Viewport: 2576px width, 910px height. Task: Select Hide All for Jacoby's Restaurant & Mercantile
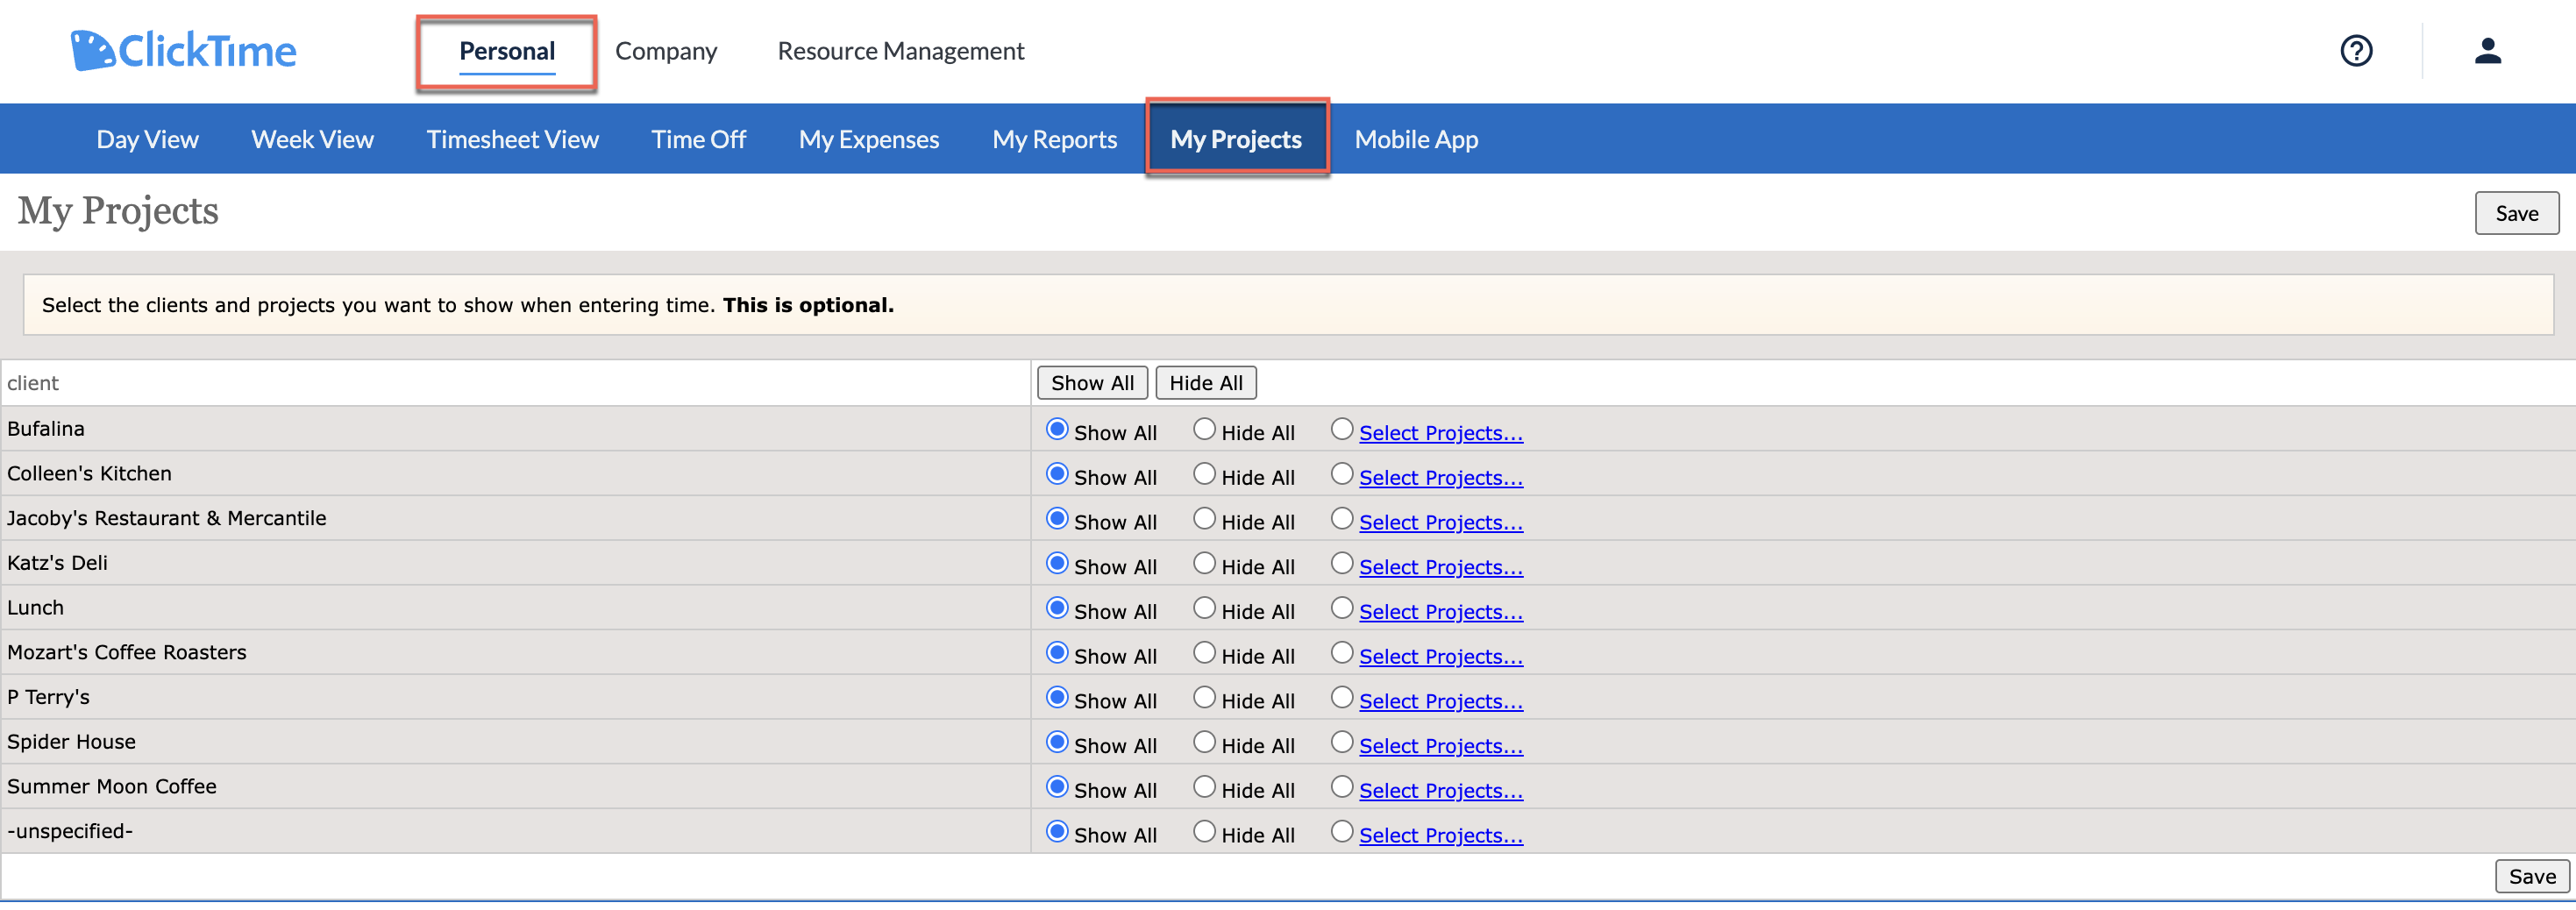[x=1204, y=519]
